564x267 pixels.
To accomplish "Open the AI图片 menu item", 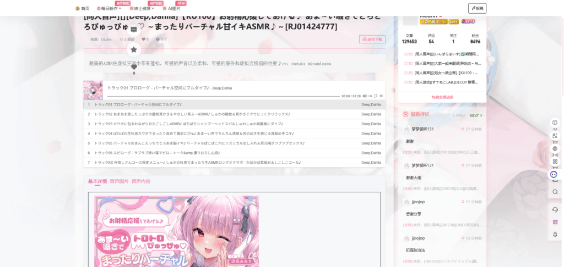I will click(172, 8).
